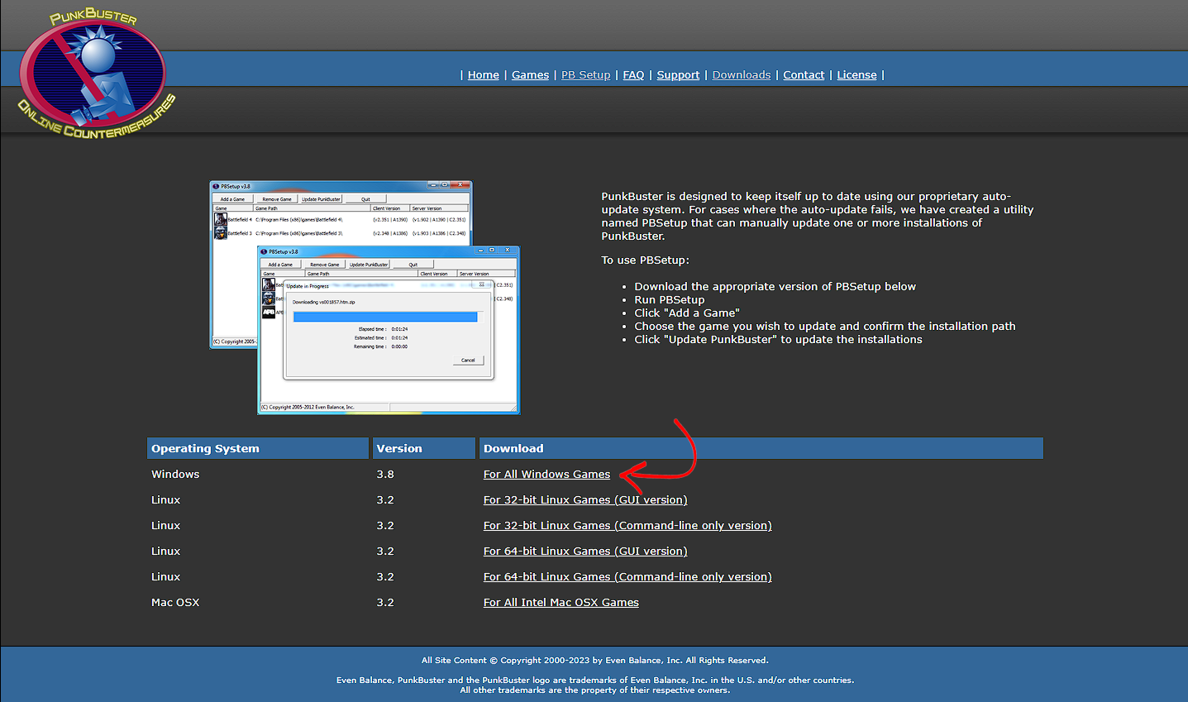Click the Download column header
Image resolution: width=1188 pixels, height=702 pixels.
pyautogui.click(x=761, y=448)
